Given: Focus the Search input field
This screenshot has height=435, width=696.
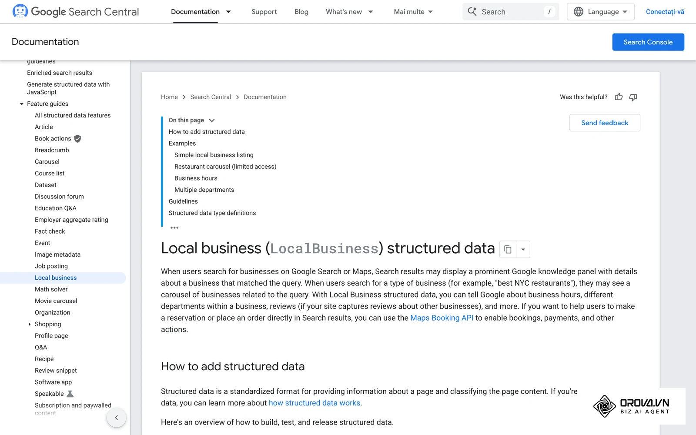Looking at the screenshot, I should (511, 12).
